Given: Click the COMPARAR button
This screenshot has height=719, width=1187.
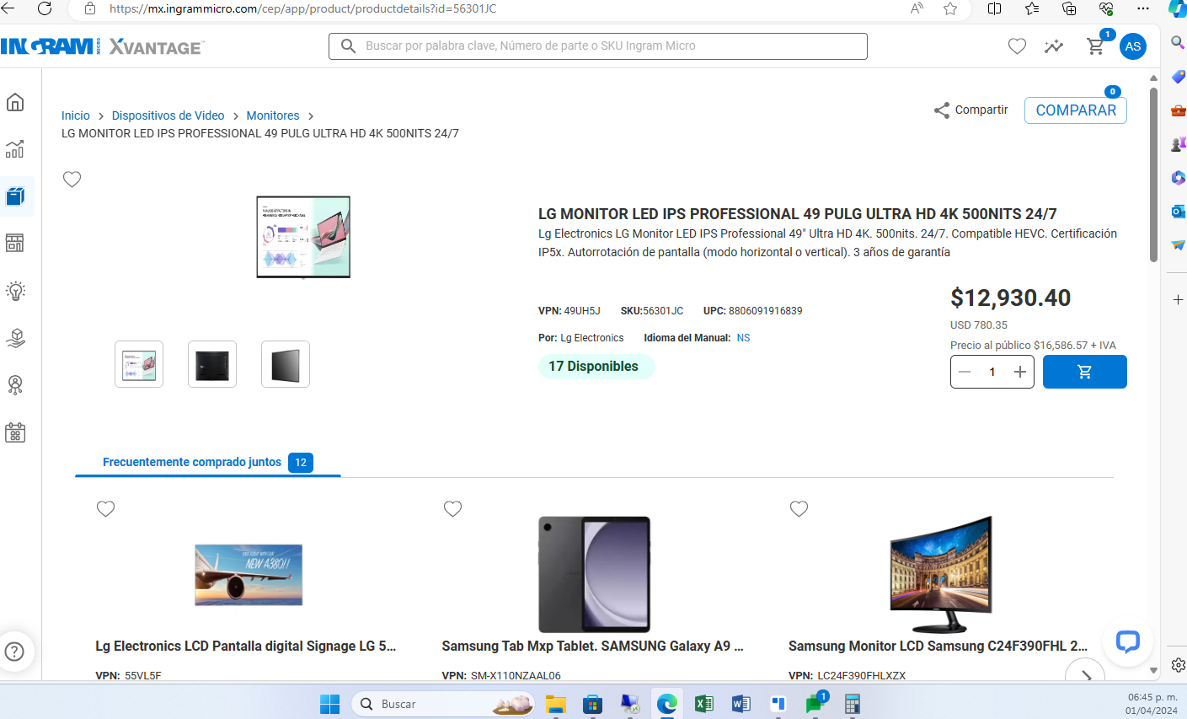Looking at the screenshot, I should pos(1076,110).
